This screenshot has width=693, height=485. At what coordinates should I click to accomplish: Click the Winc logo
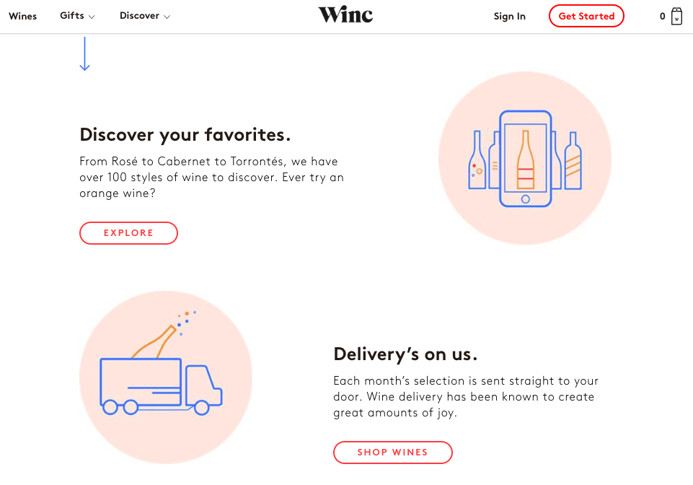click(345, 14)
